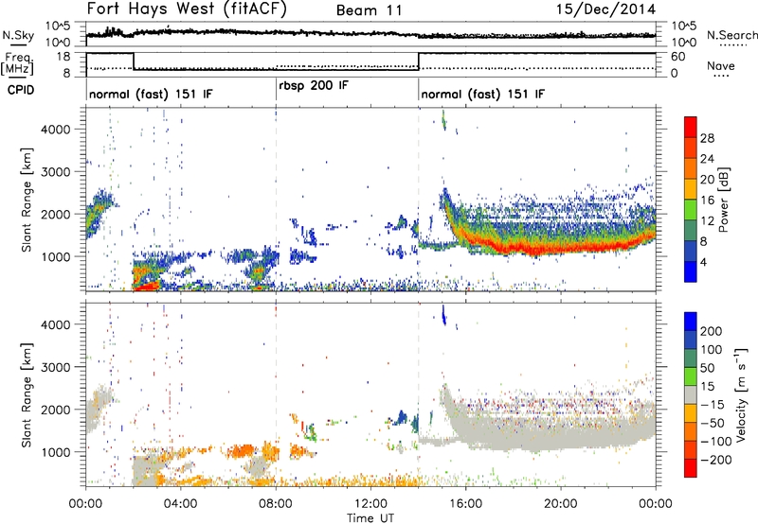Click the '28' label on Power colorbar
This screenshot has width=758, height=524.
pyautogui.click(x=707, y=138)
